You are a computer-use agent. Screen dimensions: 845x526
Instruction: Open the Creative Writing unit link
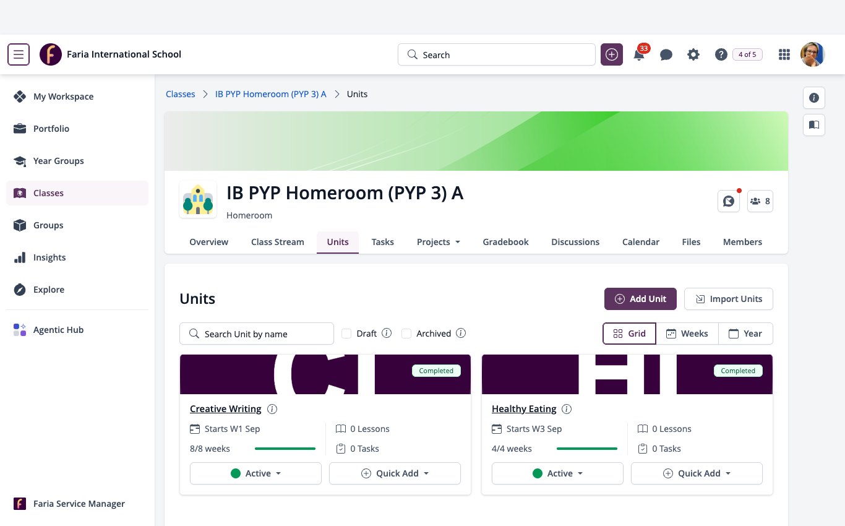tap(226, 409)
